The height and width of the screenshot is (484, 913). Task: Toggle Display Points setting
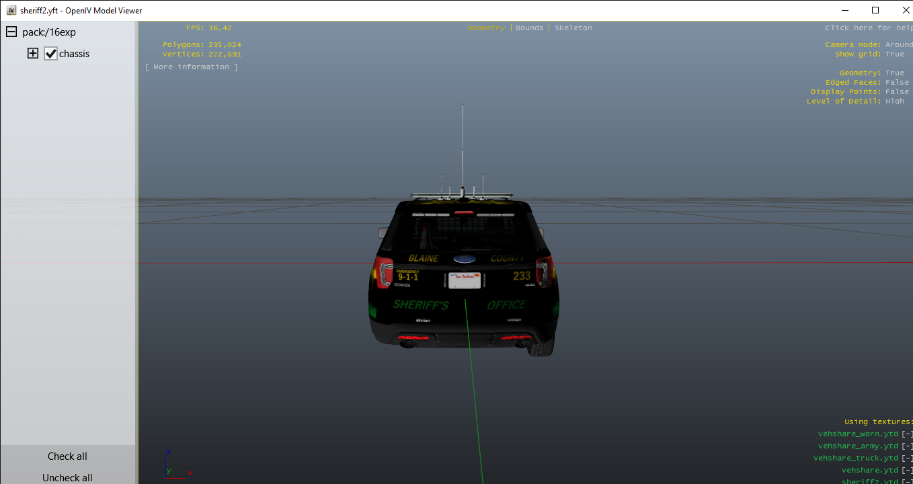click(x=896, y=92)
